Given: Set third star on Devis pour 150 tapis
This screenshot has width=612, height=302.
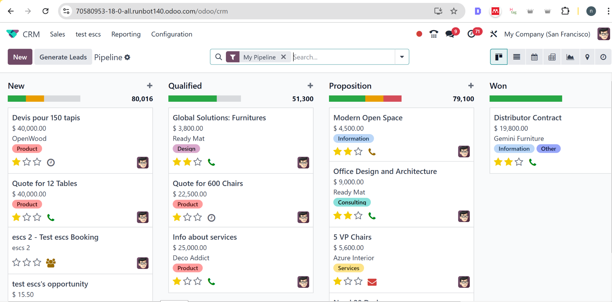Looking at the screenshot, I should click(37, 162).
